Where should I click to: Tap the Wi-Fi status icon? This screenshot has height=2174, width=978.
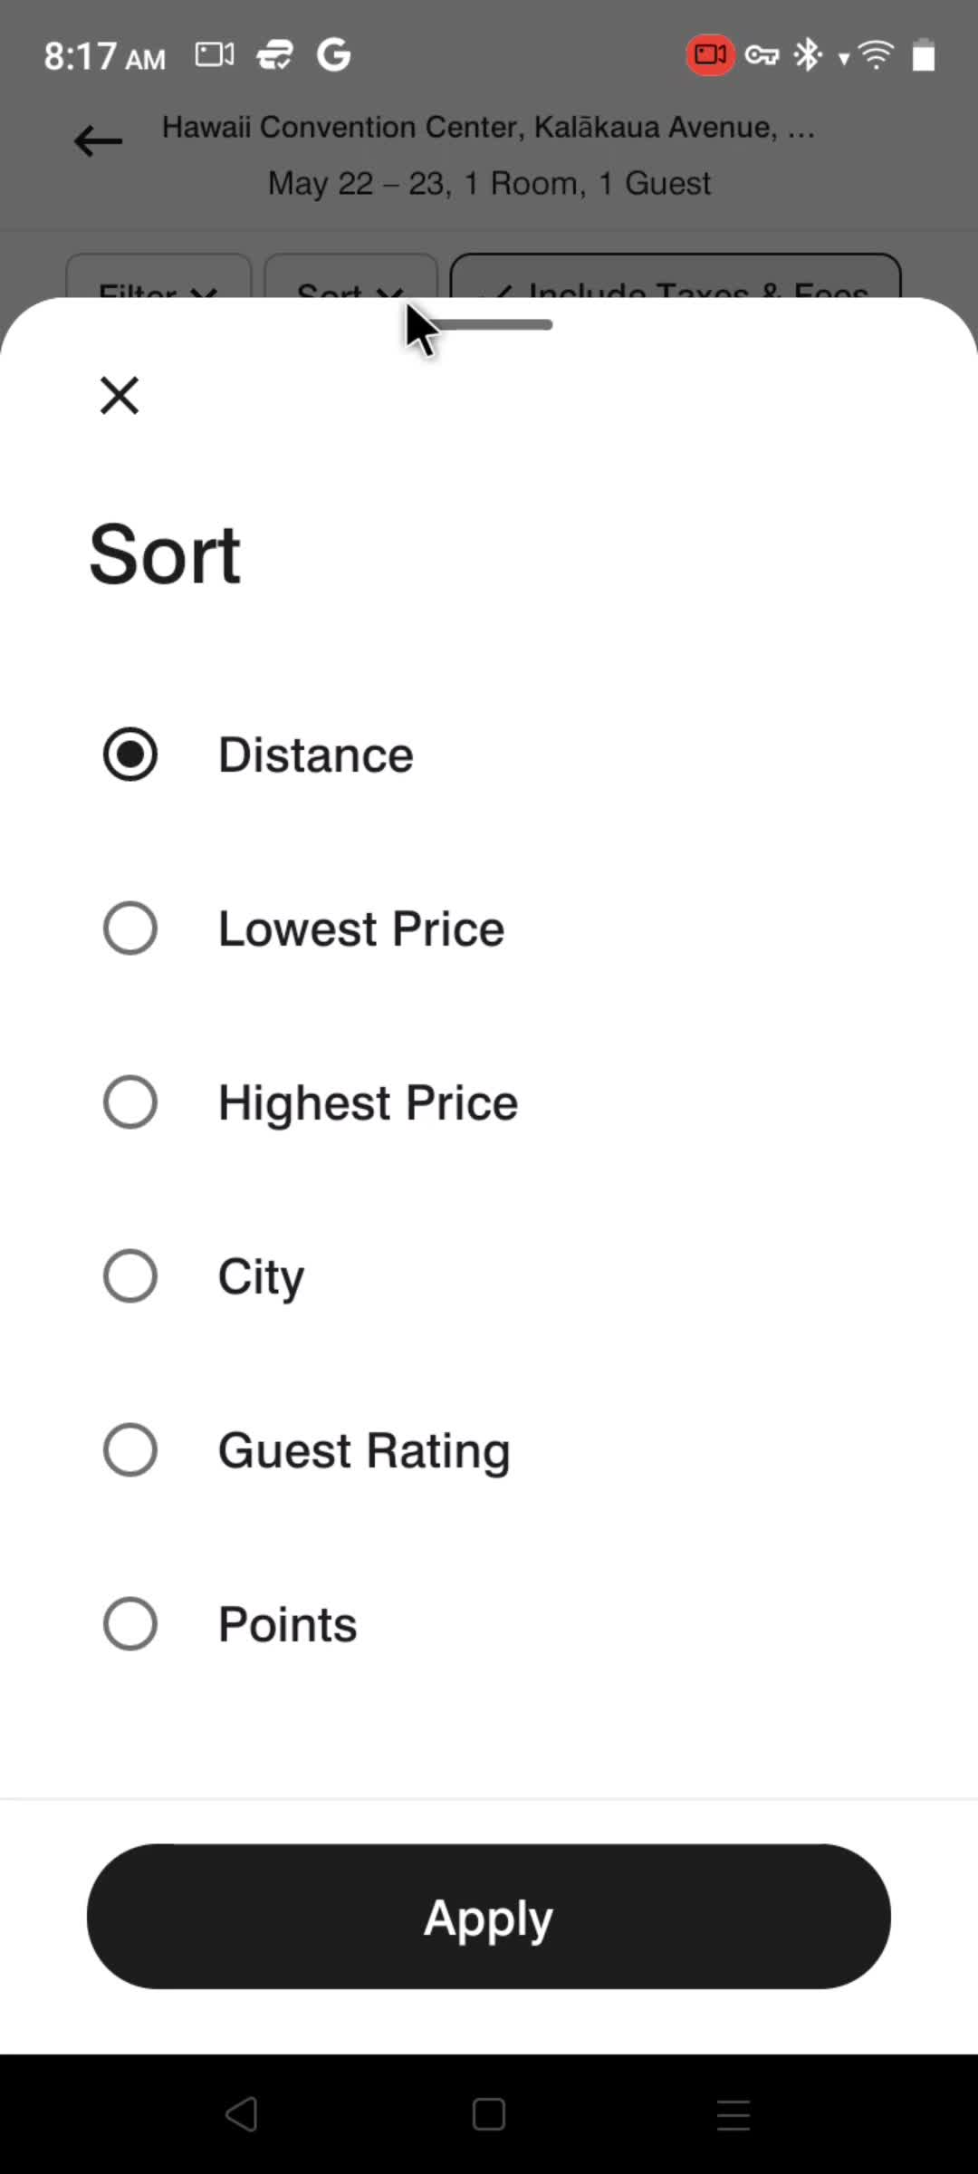876,55
